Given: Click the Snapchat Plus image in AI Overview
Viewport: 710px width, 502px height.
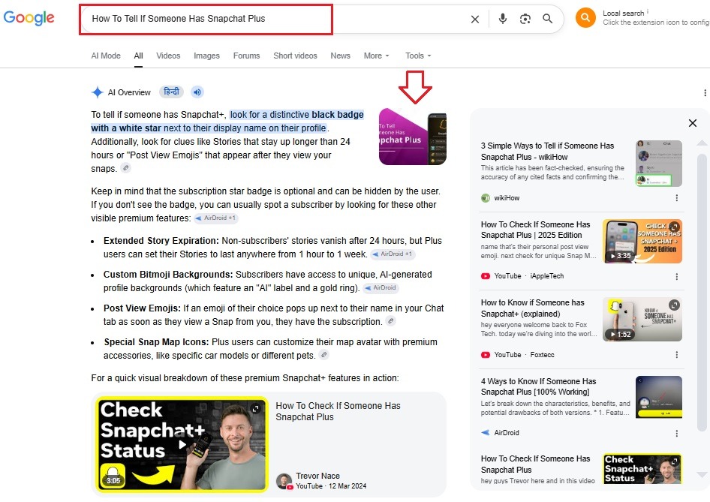Looking at the screenshot, I should click(413, 137).
